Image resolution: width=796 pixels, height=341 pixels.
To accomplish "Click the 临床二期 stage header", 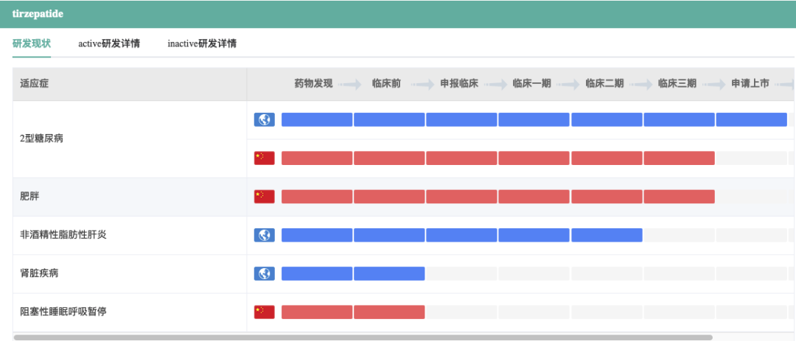I will click(x=604, y=84).
